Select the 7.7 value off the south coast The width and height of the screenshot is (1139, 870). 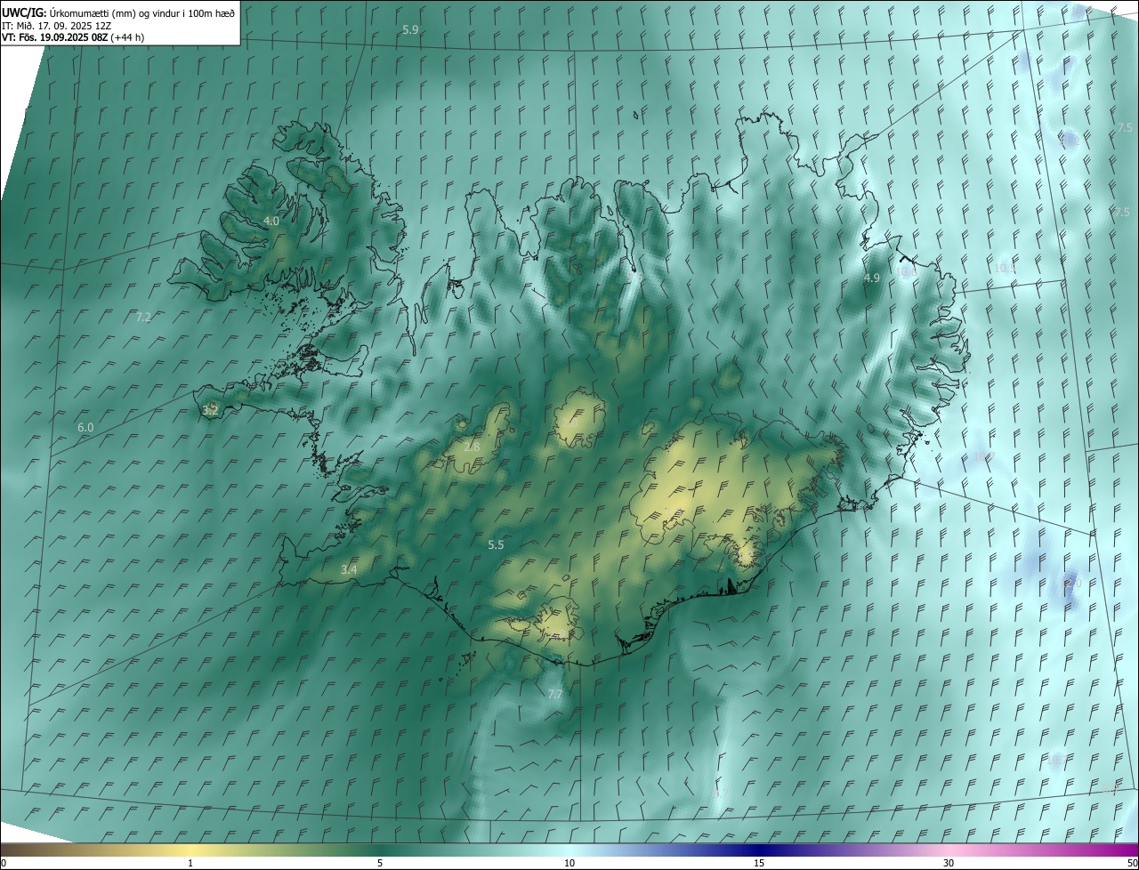[x=554, y=694]
